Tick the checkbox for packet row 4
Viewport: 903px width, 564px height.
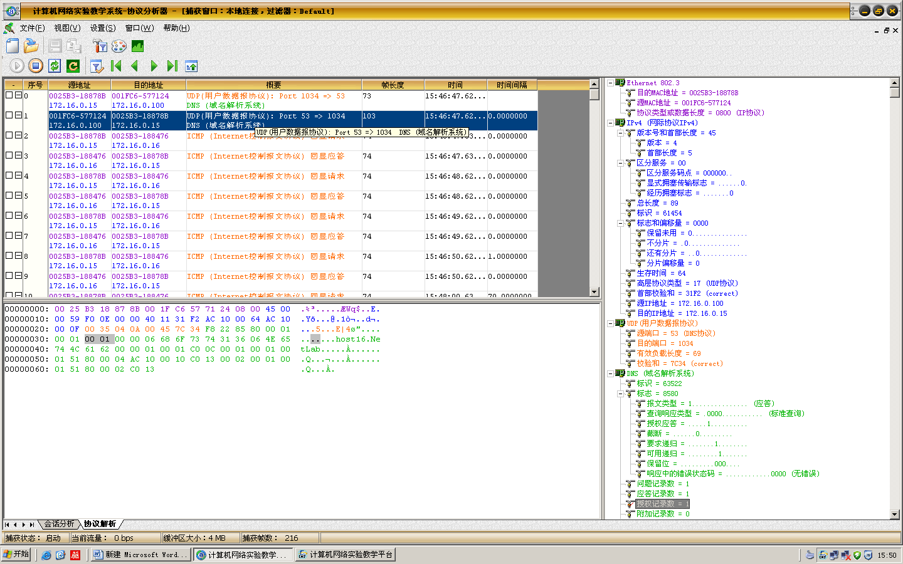click(9, 175)
